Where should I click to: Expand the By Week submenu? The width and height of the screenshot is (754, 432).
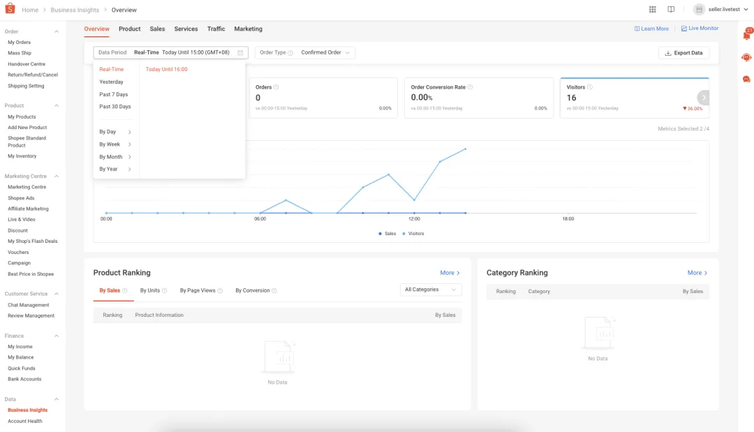tap(115, 144)
